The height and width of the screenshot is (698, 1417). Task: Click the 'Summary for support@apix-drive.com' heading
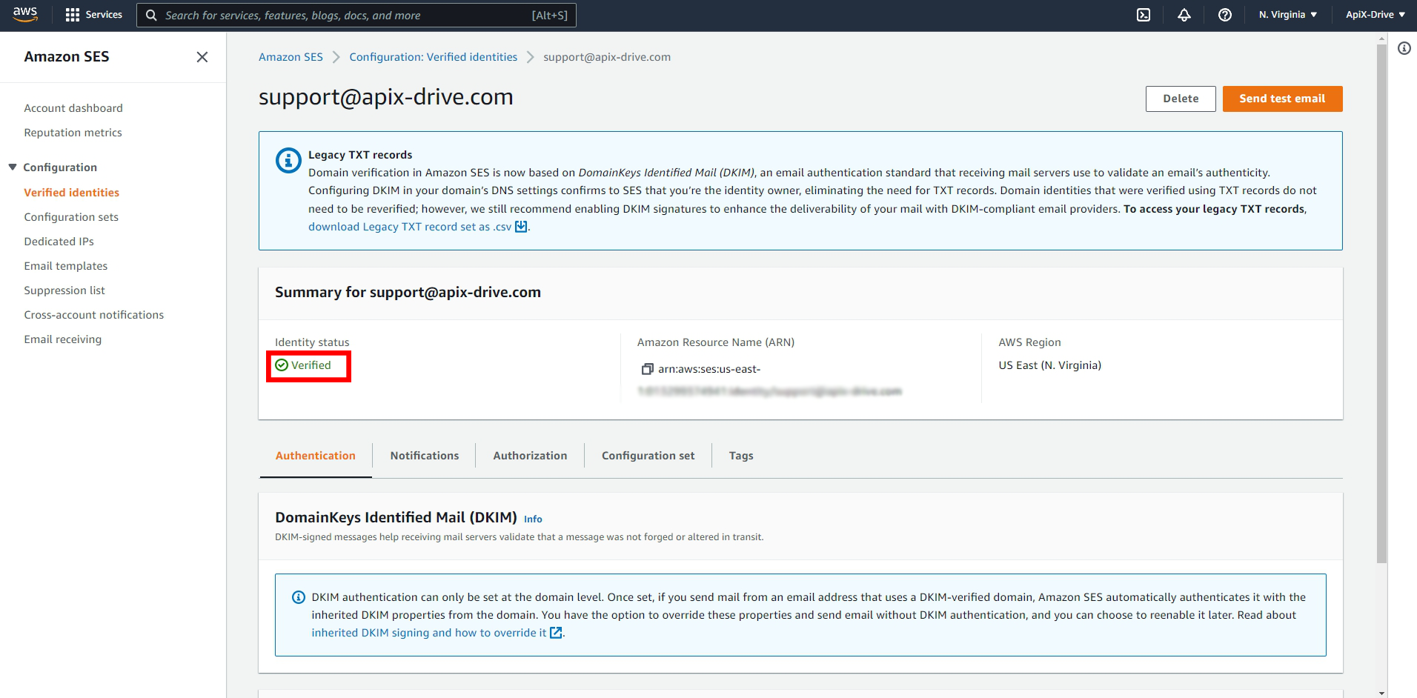pos(408,292)
